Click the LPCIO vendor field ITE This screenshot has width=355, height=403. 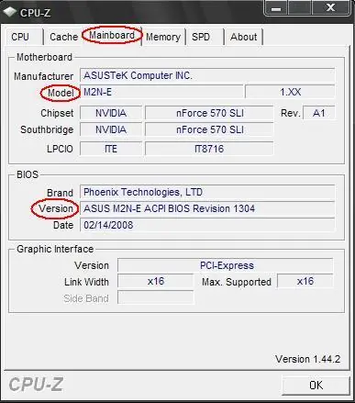coord(111,149)
